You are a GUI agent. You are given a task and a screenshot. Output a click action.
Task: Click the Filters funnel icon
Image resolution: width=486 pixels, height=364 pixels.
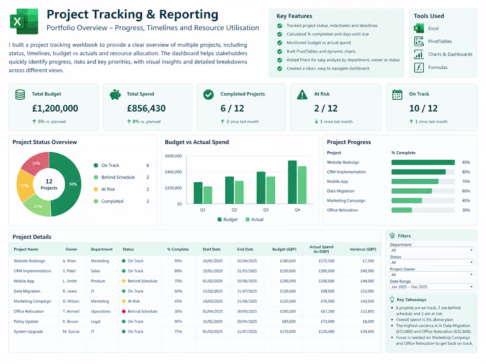coord(392,236)
